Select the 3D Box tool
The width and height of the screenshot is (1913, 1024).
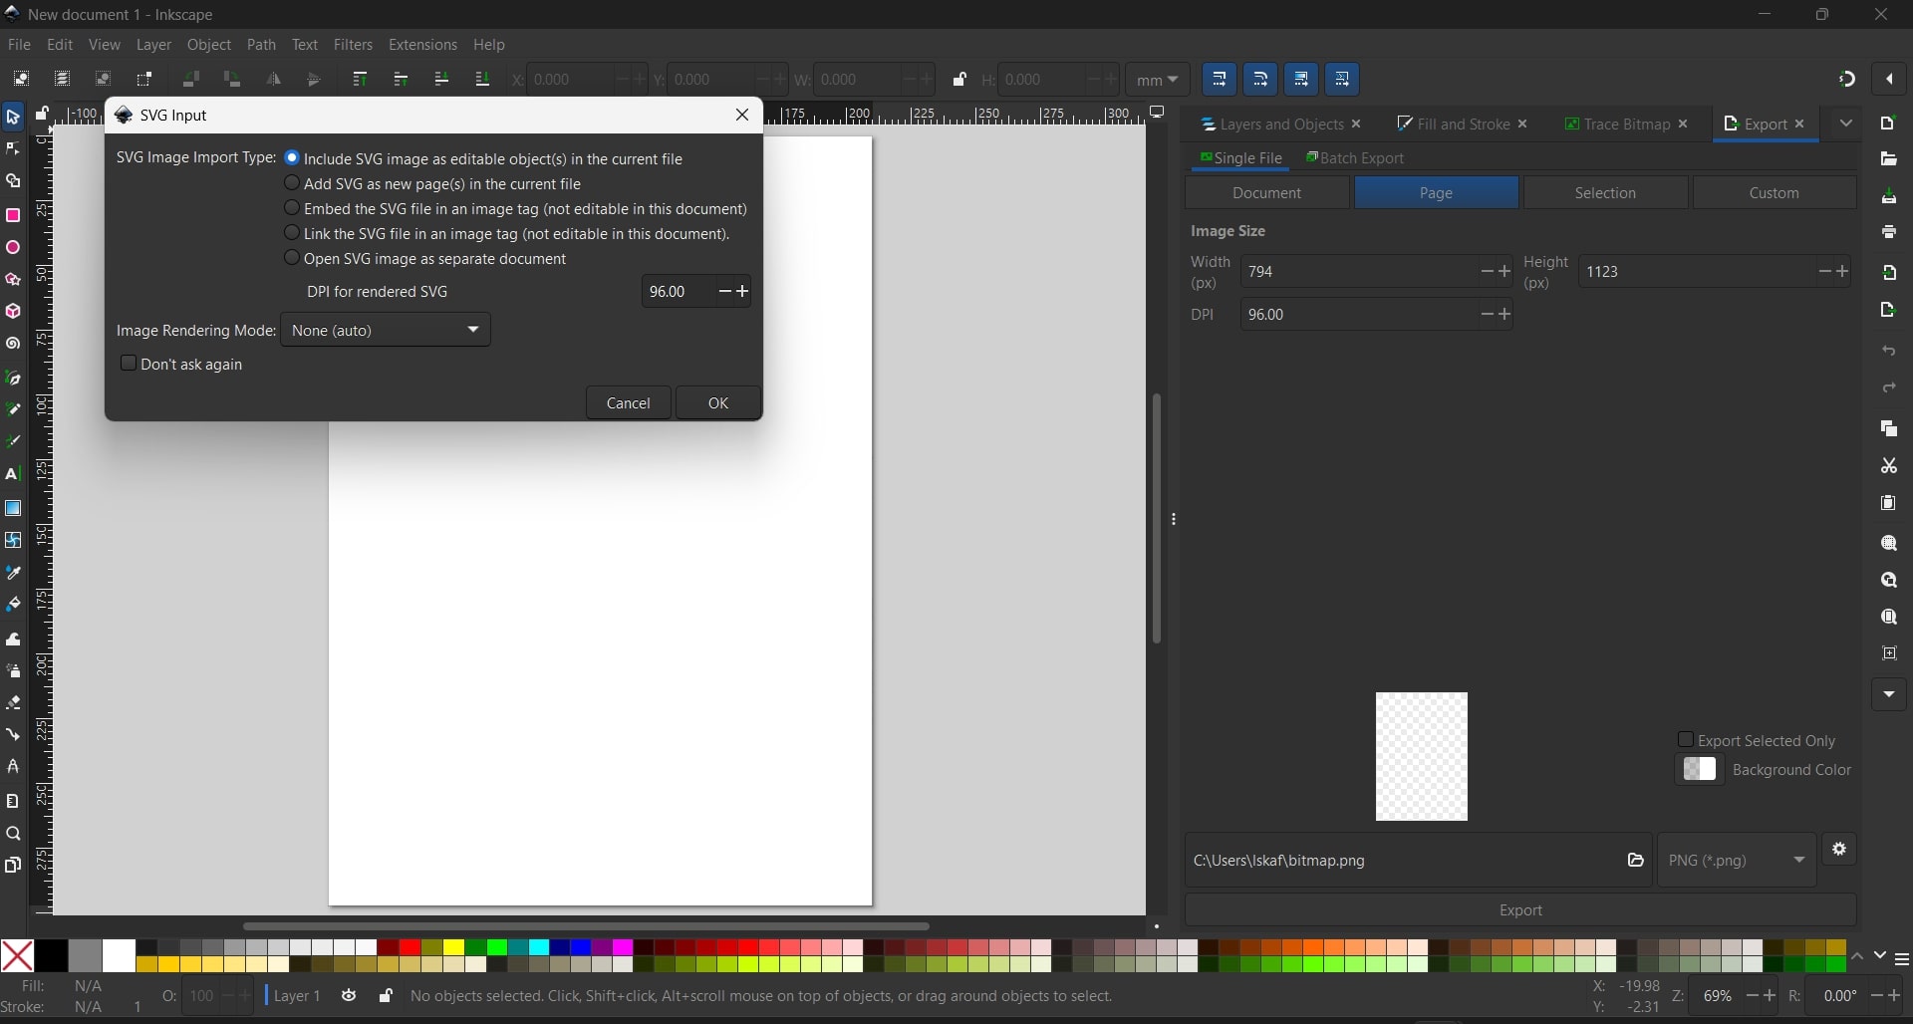click(x=13, y=312)
